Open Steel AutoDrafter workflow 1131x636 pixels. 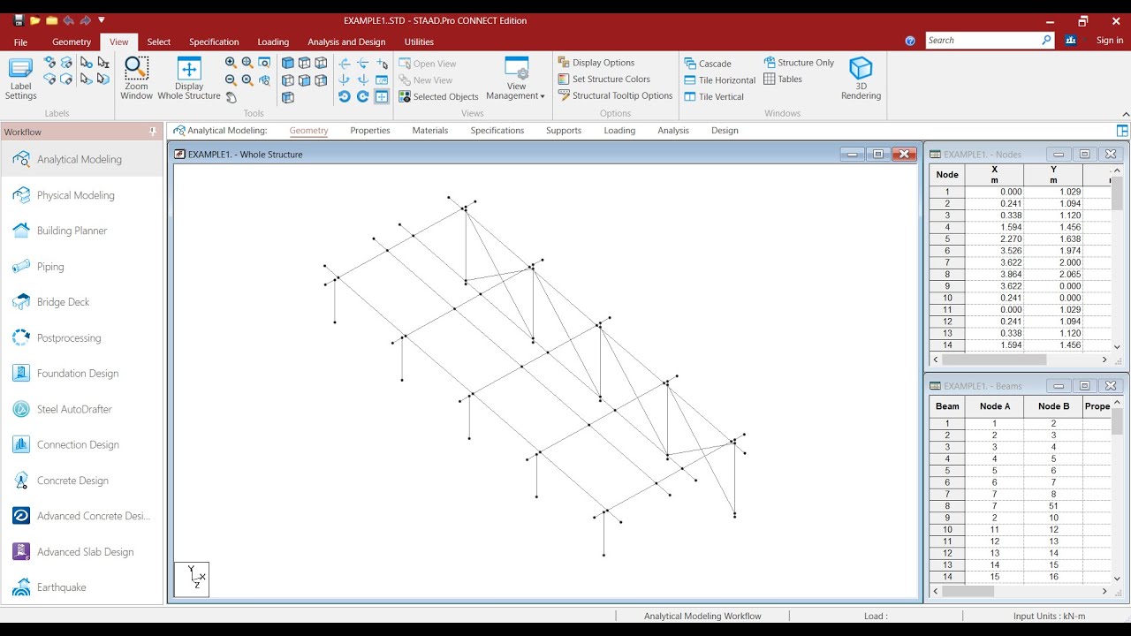(82, 409)
